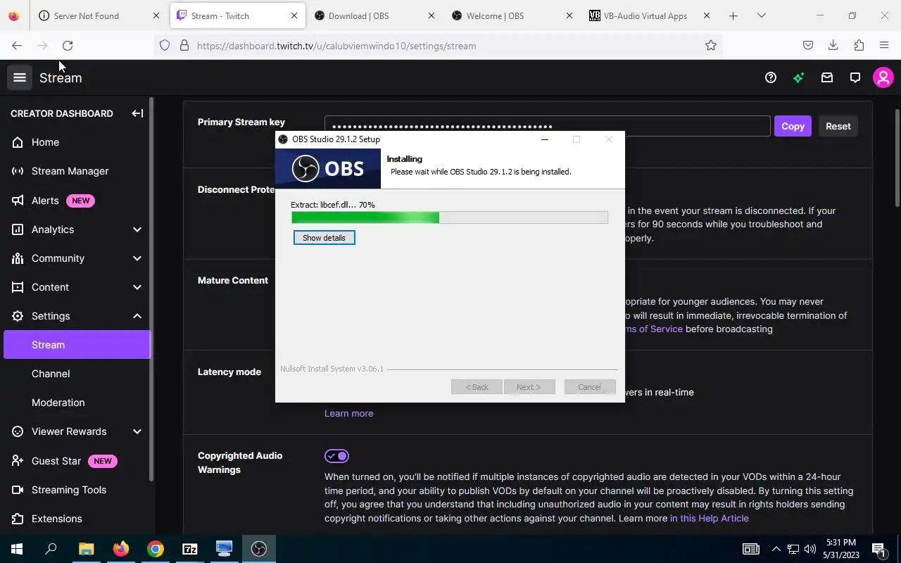
Task: Open the clock and date in taskbar
Action: click(840, 549)
